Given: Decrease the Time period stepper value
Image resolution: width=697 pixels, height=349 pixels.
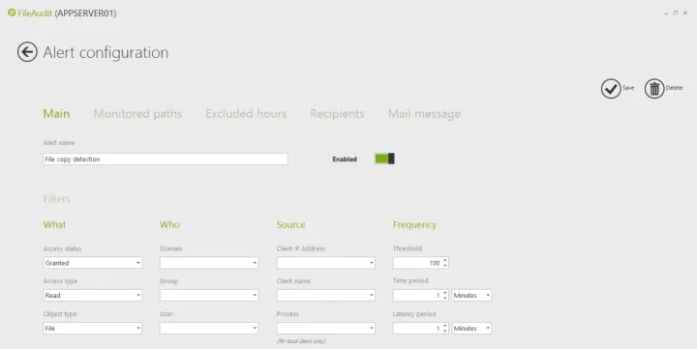Looking at the screenshot, I should tap(445, 298).
